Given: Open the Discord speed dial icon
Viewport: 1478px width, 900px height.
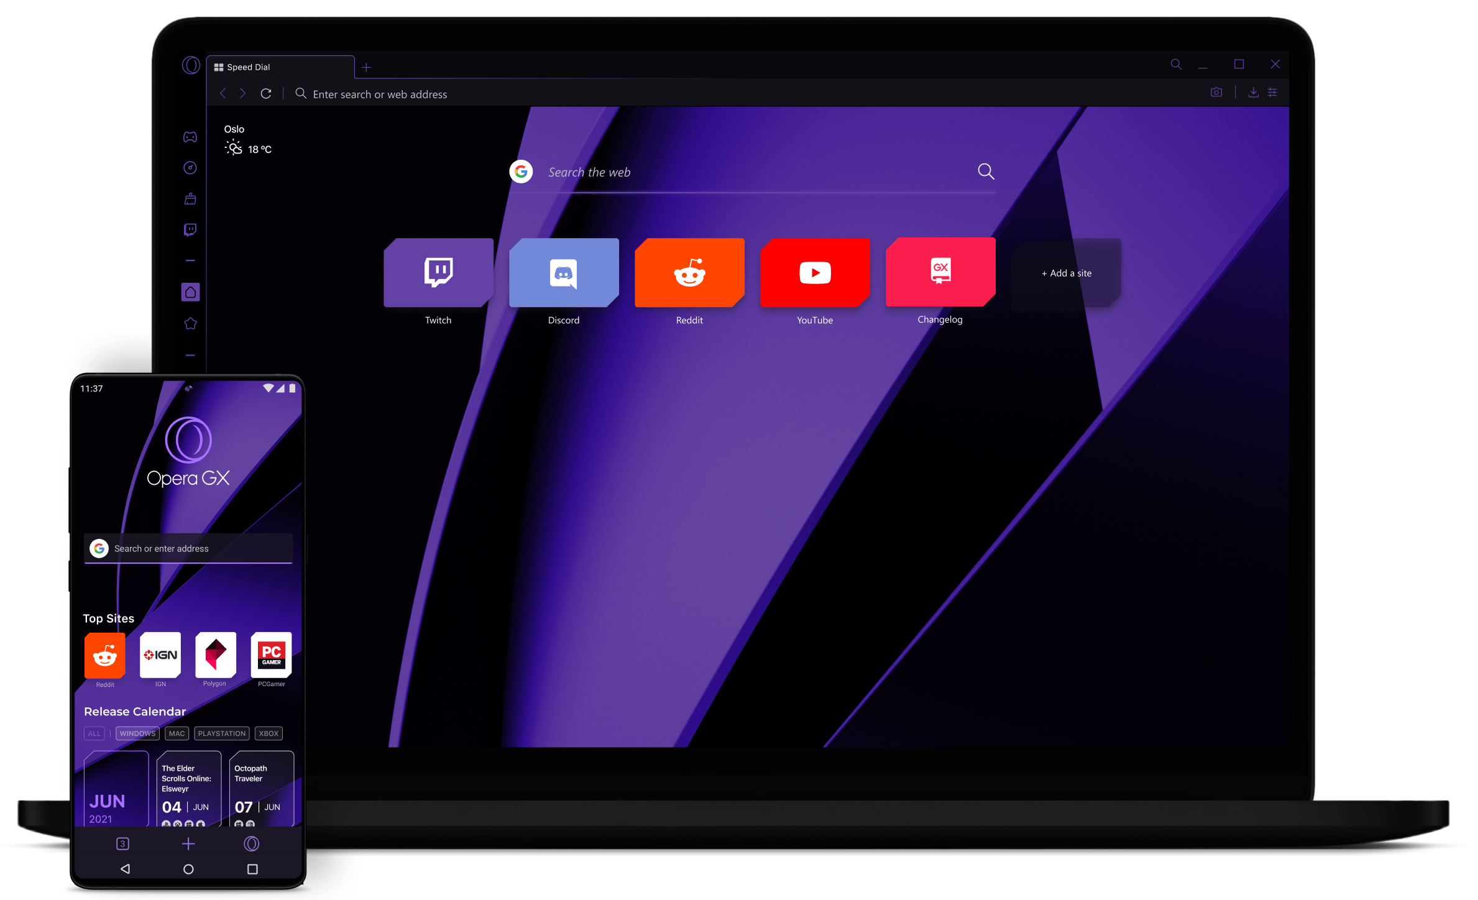Looking at the screenshot, I should click(565, 272).
